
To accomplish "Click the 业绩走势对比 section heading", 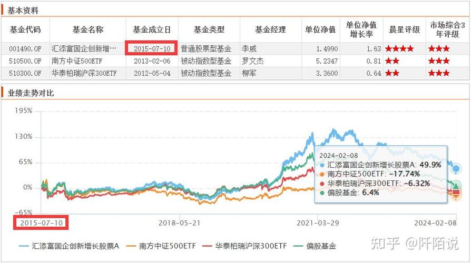I will [31, 93].
